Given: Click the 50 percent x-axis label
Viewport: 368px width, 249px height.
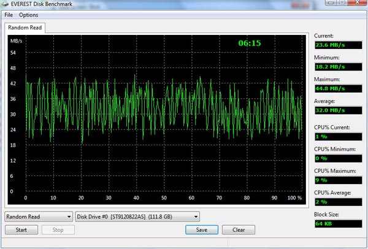Looking at the screenshot, I should coord(164,198).
